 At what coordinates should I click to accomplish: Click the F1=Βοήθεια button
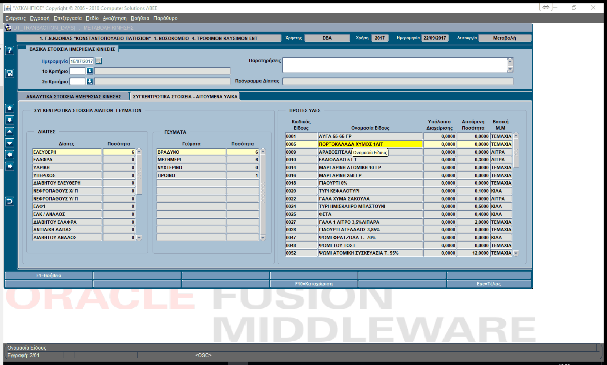coord(49,275)
